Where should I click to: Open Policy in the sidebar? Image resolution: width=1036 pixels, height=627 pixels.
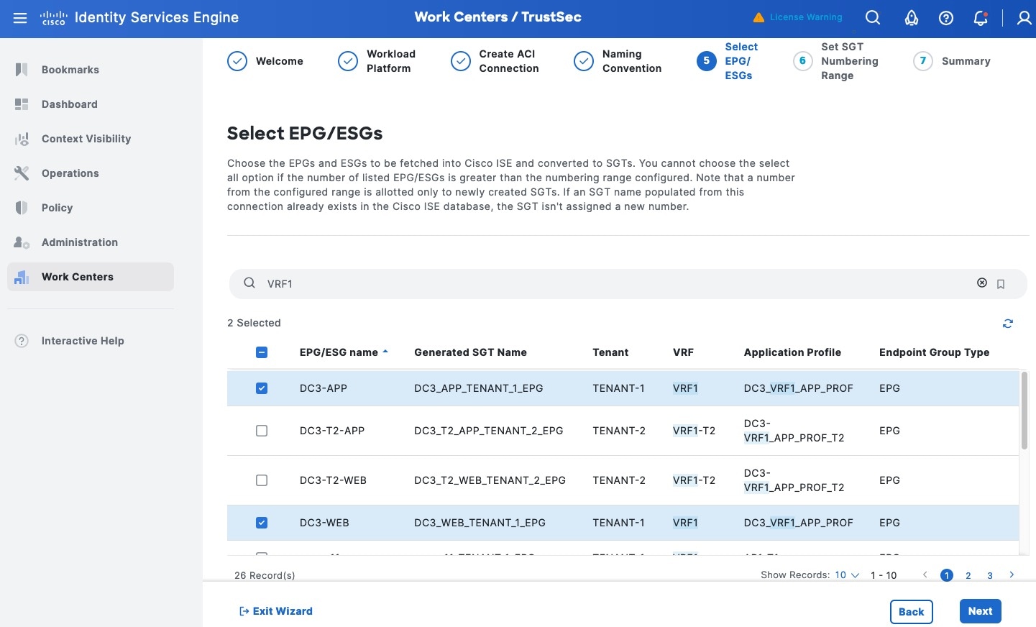(x=57, y=208)
